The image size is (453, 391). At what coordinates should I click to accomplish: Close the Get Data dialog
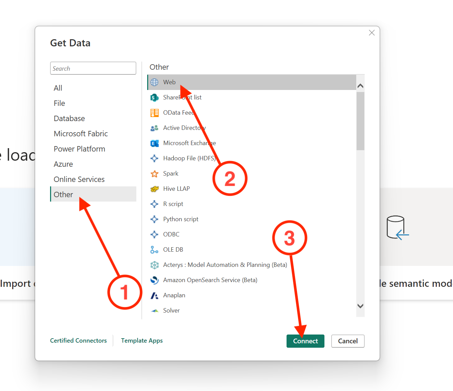click(372, 33)
